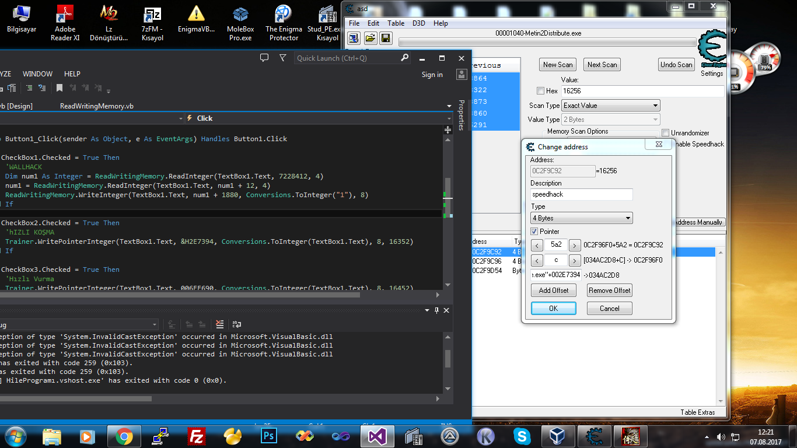Viewport: 797px width, 448px height.
Task: Switch to Cheat Engine on the taskbar
Action: (595, 436)
